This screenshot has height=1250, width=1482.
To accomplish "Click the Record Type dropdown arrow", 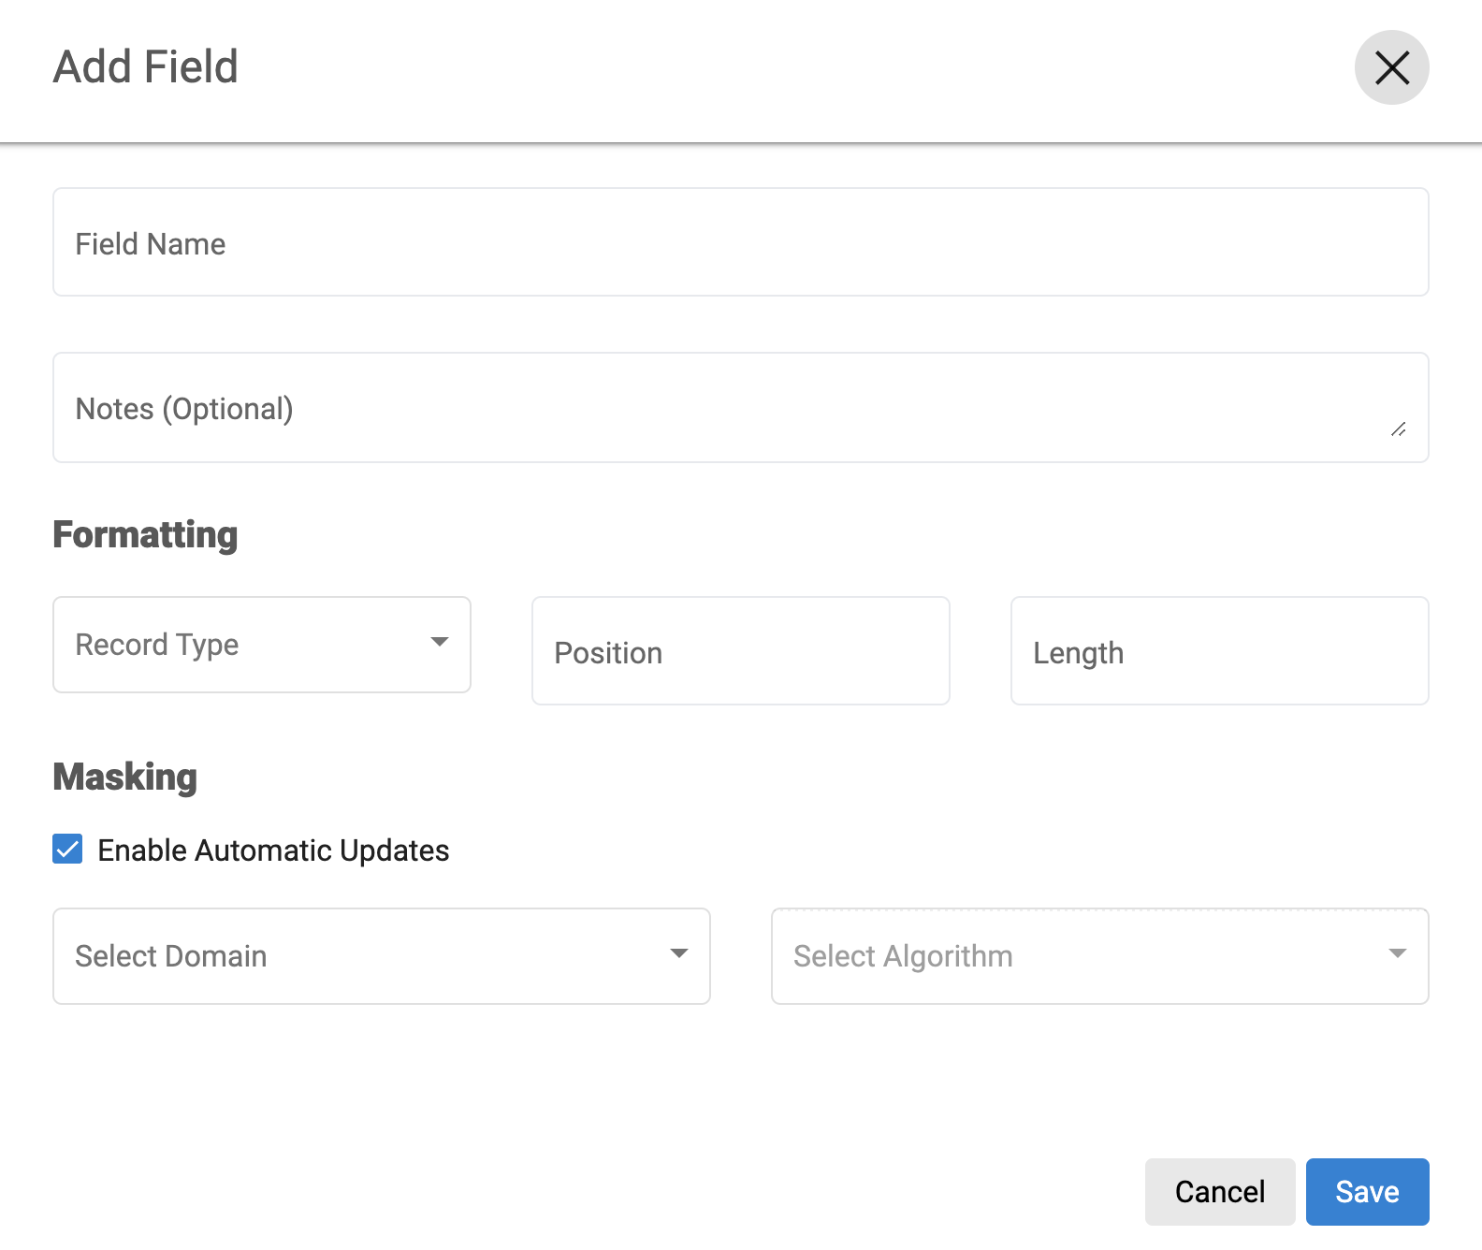I will [x=439, y=642].
